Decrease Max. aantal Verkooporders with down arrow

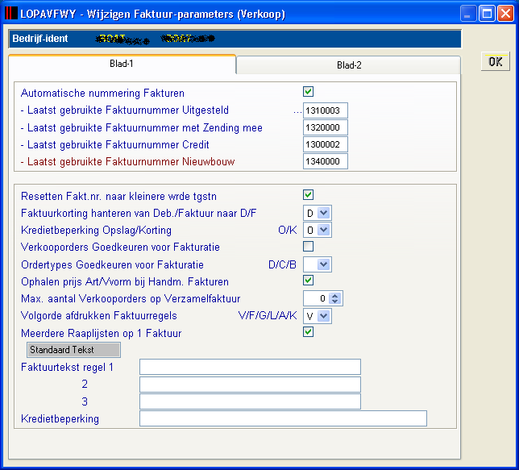click(335, 301)
